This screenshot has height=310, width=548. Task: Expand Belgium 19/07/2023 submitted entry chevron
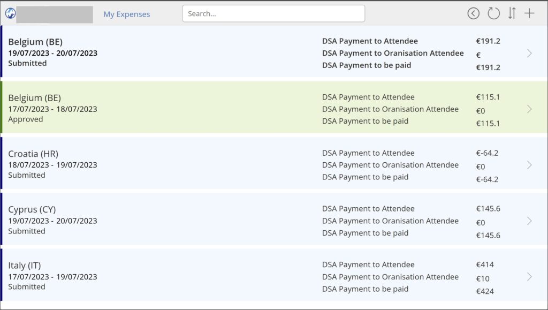tap(529, 53)
